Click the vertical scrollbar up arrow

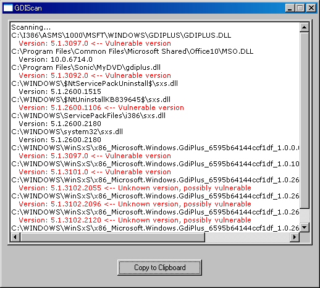click(304, 27)
